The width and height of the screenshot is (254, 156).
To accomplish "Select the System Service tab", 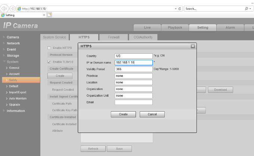I will (55, 37).
